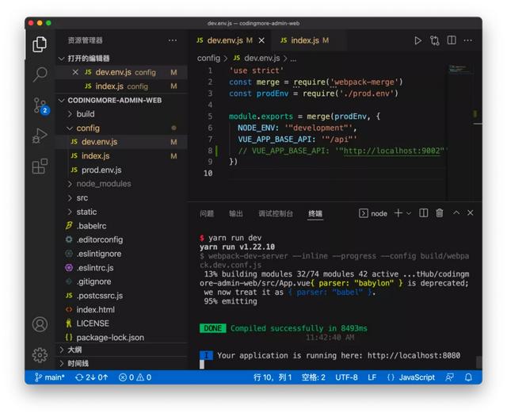Image resolution: width=507 pixels, height=417 pixels.
Task: Open editor more actions ellipsis
Action: [468, 40]
